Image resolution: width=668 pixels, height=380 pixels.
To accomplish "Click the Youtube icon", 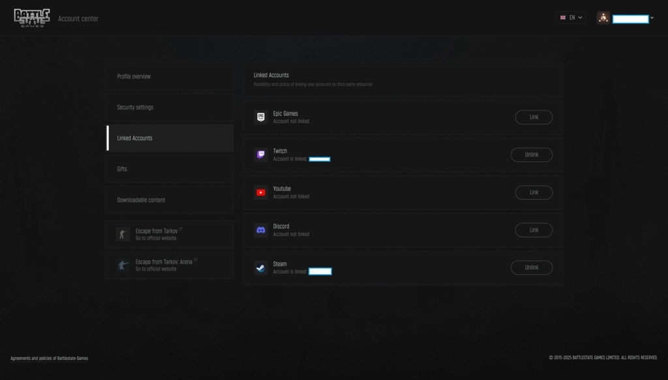I will pos(261,193).
